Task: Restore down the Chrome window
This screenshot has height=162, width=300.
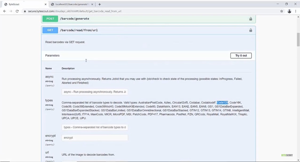Action: (x=286, y=4)
